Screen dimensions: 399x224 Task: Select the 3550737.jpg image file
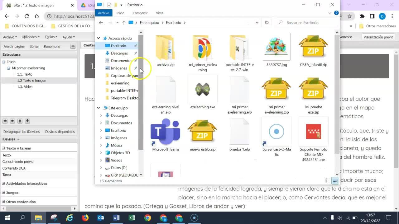coord(276,51)
